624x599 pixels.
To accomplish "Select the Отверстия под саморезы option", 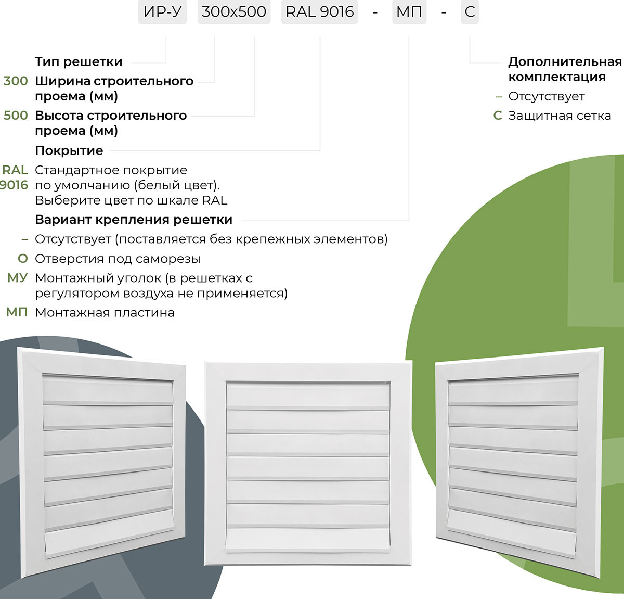I will pyautogui.click(x=117, y=259).
